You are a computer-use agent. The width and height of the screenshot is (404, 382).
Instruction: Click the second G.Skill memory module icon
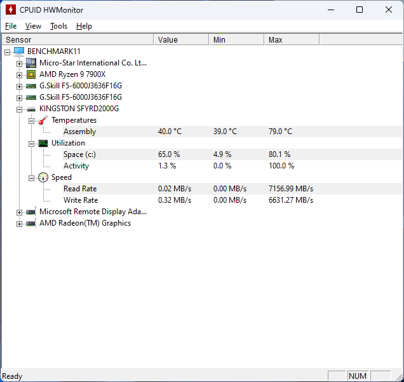click(x=31, y=97)
